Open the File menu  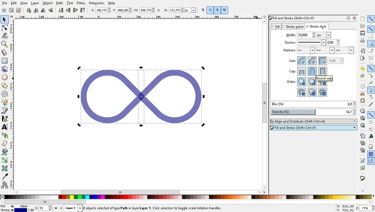click(x=4, y=3)
